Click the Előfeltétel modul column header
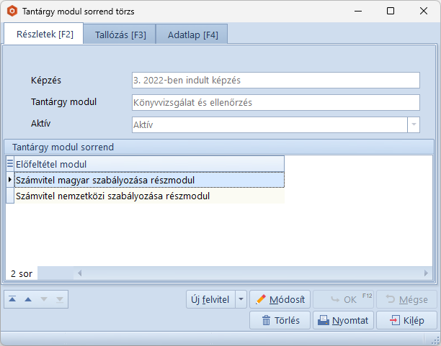 click(x=148, y=163)
